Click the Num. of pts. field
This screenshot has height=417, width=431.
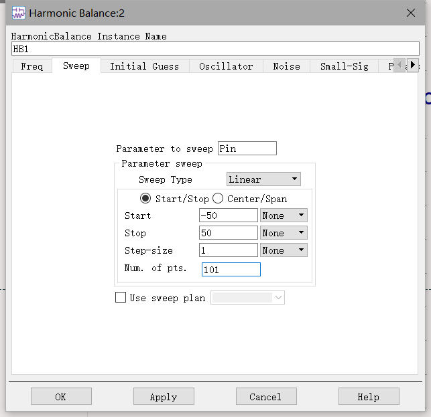tap(231, 269)
